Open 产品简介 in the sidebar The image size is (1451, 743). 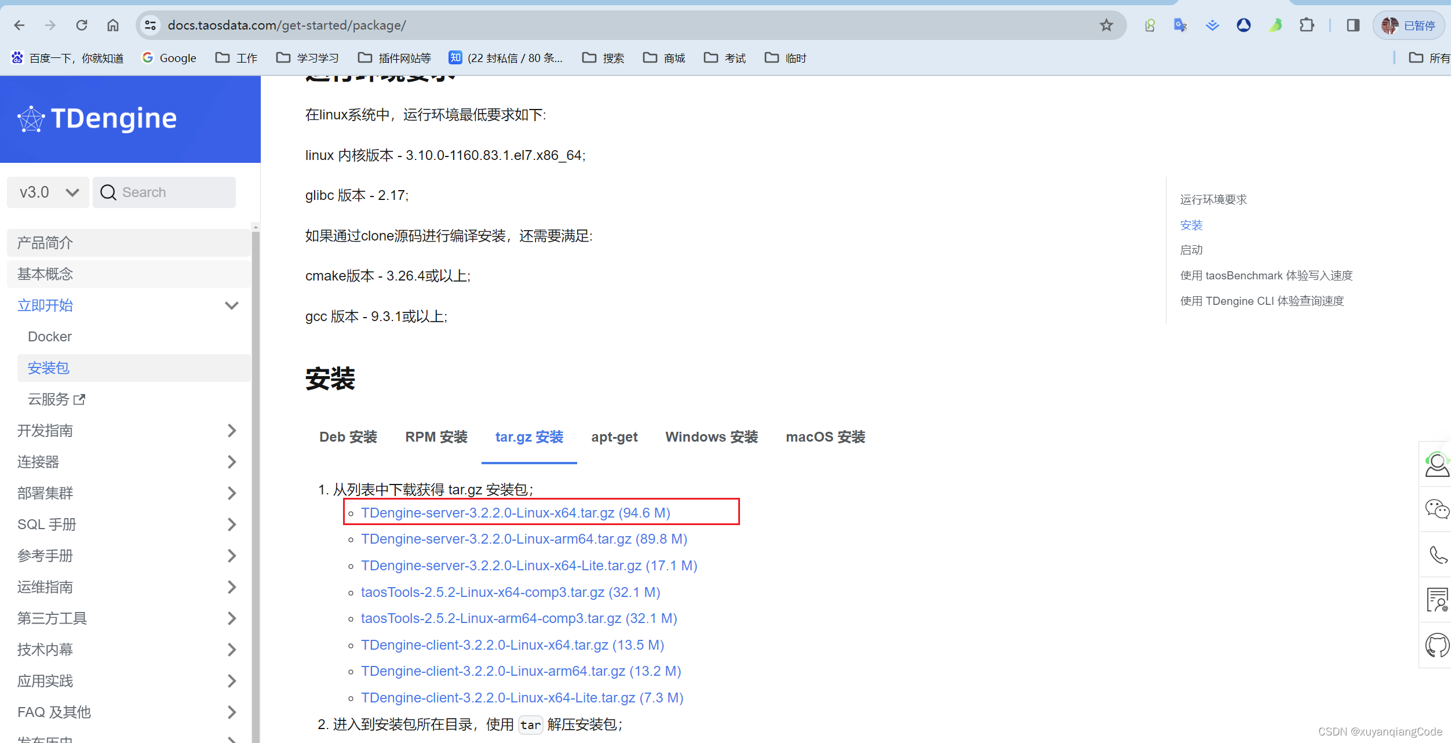click(129, 243)
